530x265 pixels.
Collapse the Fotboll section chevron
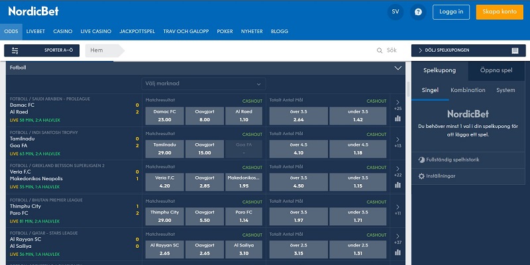pyautogui.click(x=398, y=68)
